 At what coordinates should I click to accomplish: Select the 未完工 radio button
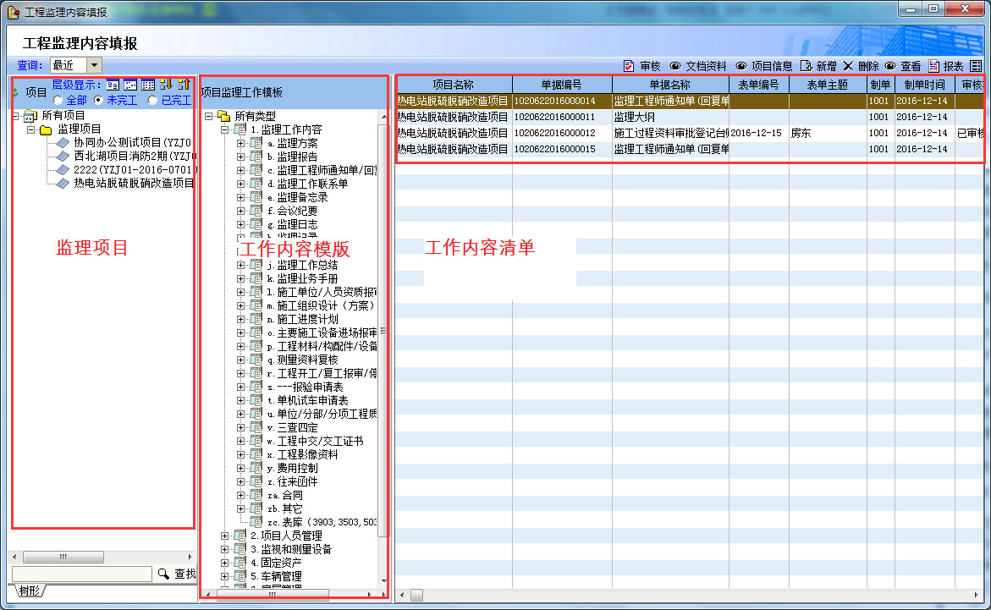[98, 101]
